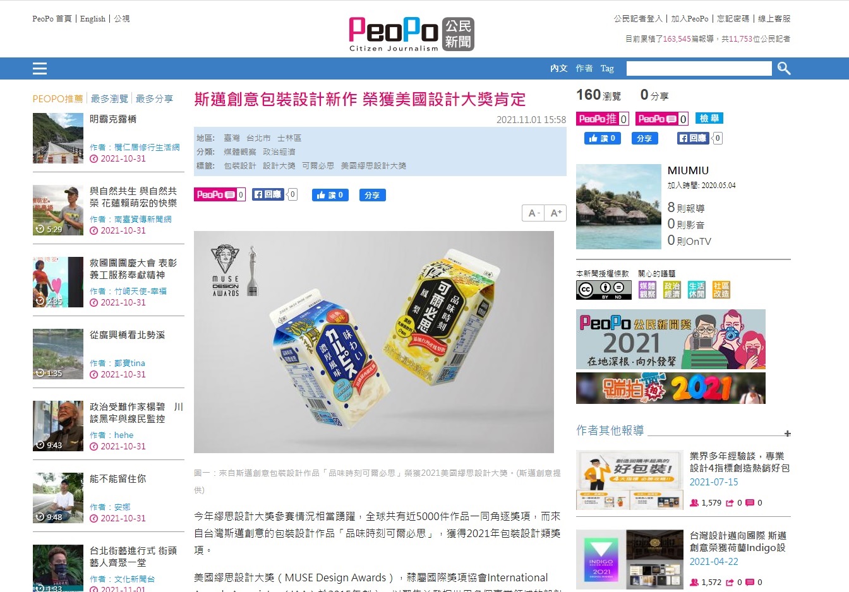Select the 最多瀏覽 tab

pyautogui.click(x=109, y=98)
